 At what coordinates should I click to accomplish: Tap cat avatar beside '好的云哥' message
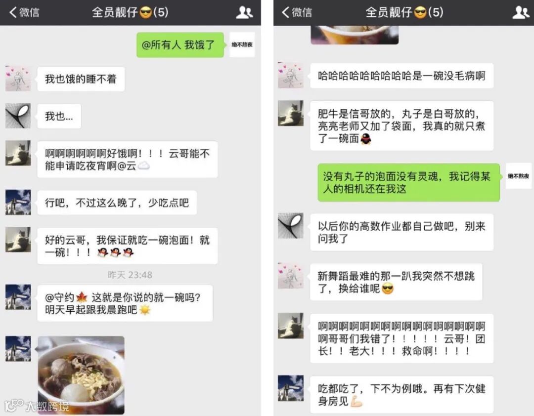pyautogui.click(x=18, y=240)
